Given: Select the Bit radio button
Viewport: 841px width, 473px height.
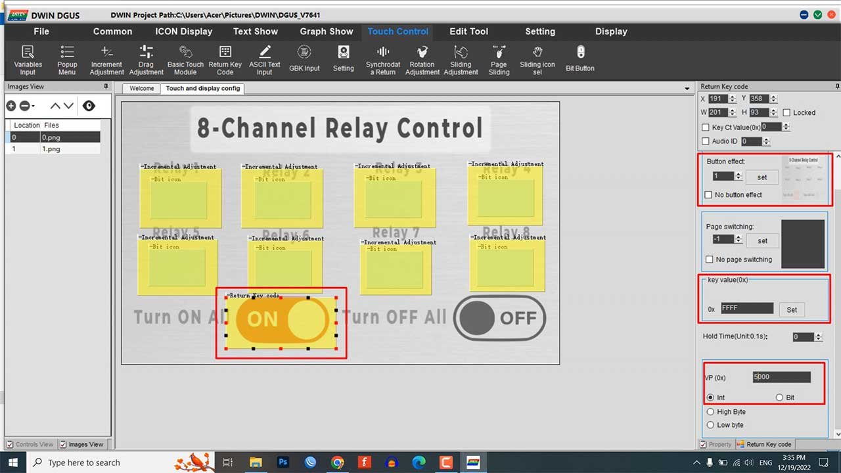Looking at the screenshot, I should [x=780, y=397].
